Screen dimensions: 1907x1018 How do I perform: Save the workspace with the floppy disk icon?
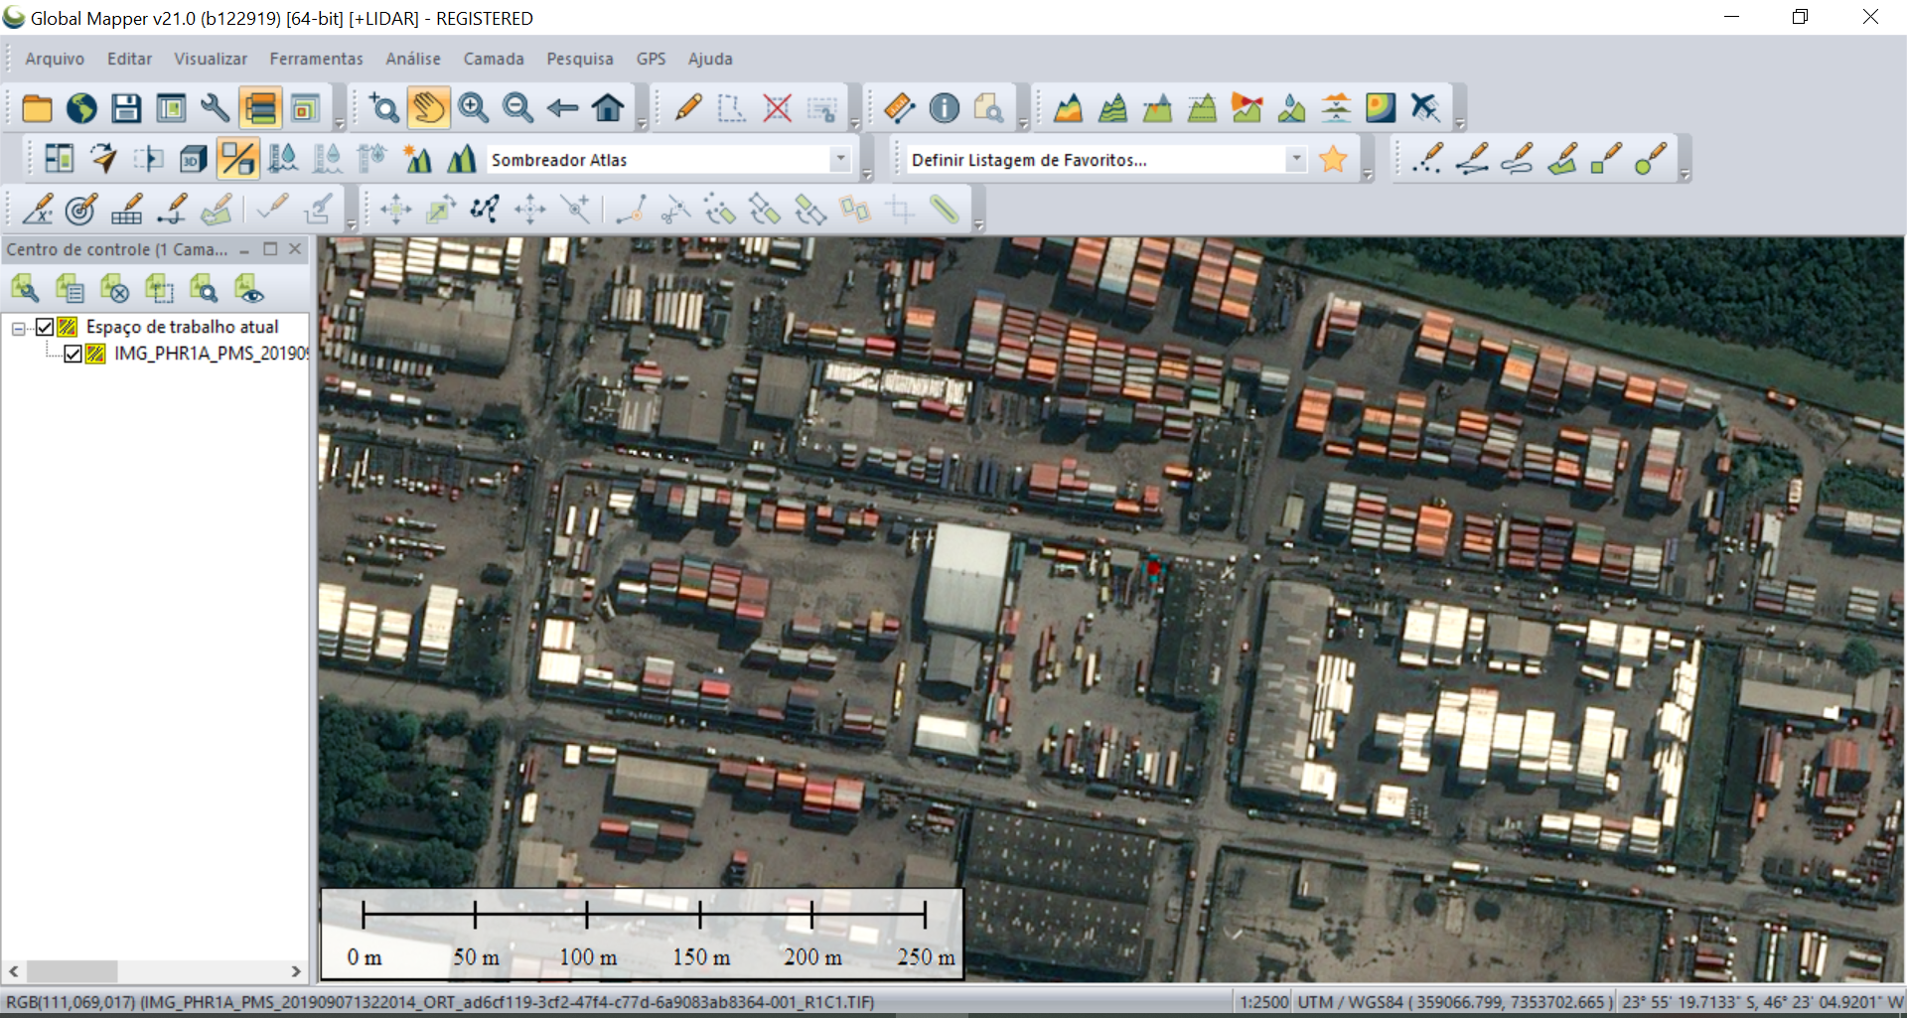pyautogui.click(x=126, y=108)
